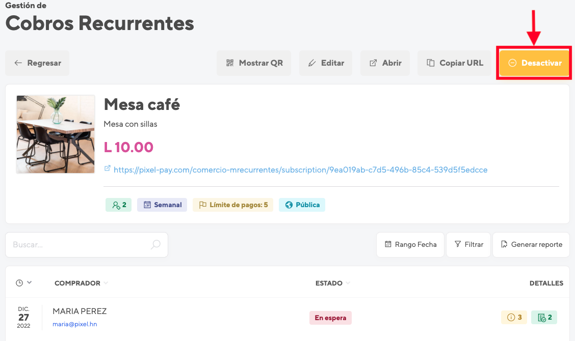Click the maria@pixel.hn email link
The height and width of the screenshot is (341, 575).
click(75, 324)
